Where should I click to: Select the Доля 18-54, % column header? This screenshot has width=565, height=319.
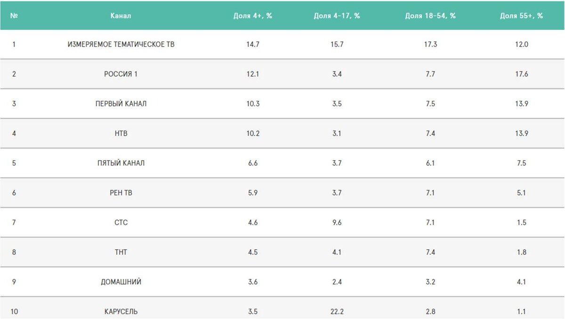[x=430, y=16]
